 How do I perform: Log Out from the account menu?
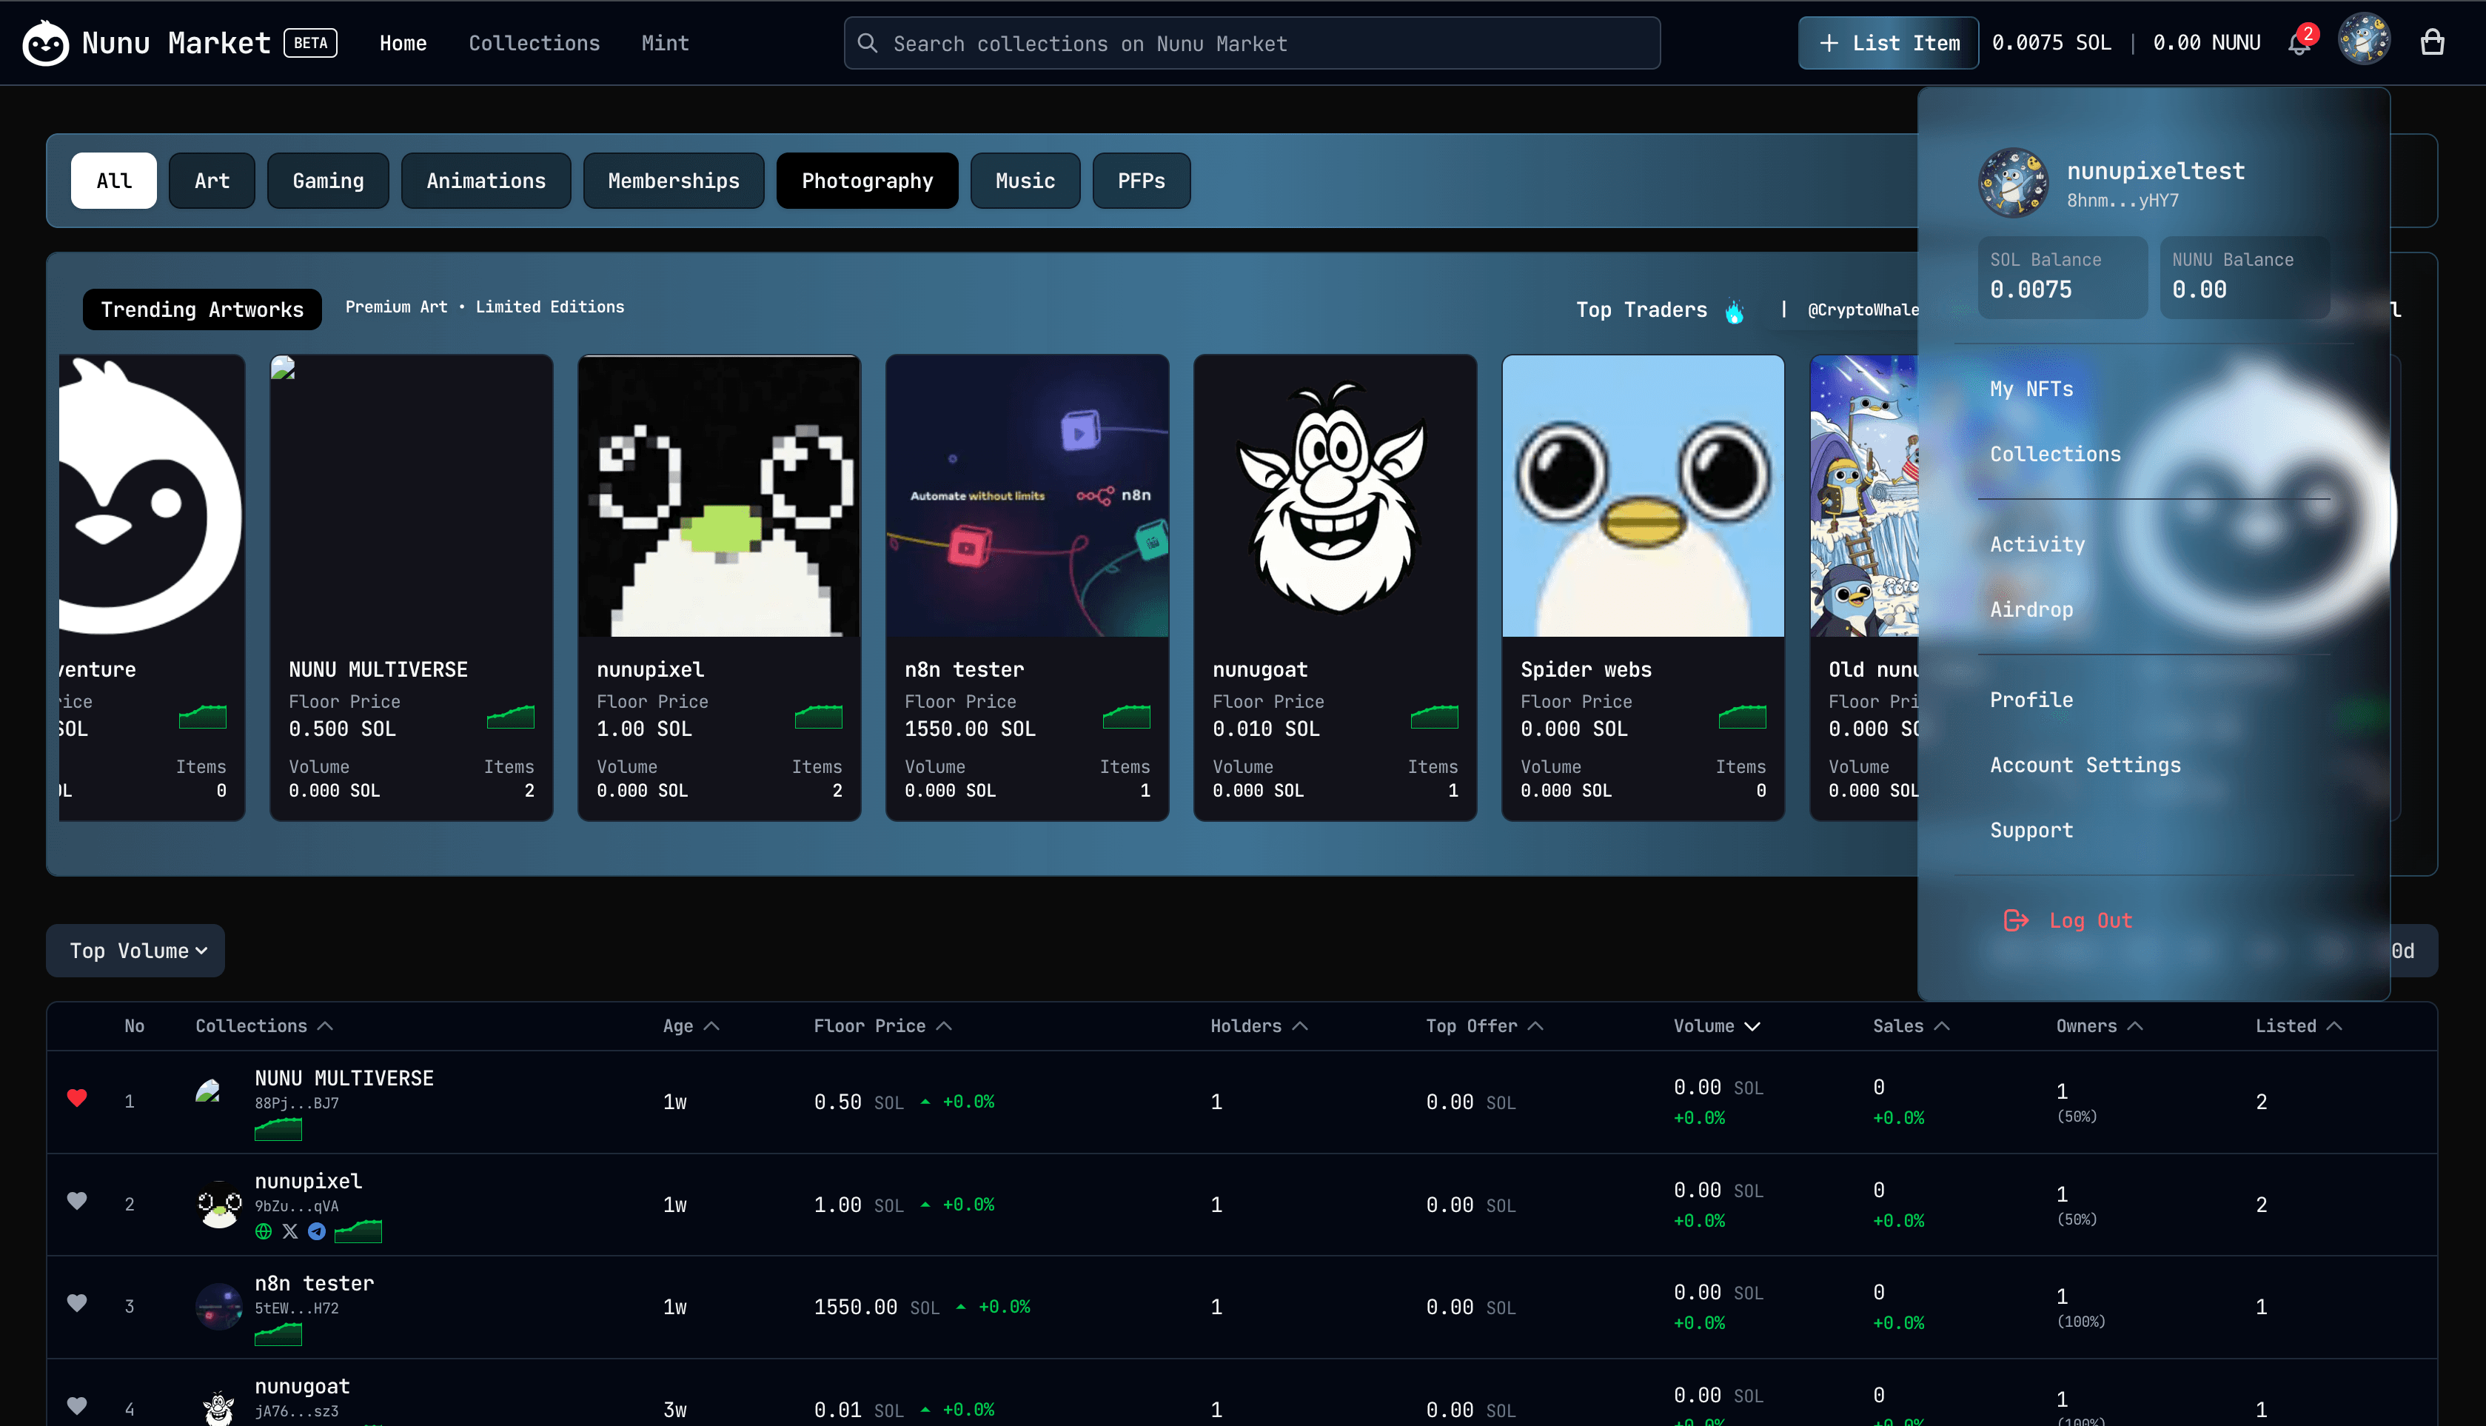click(2091, 920)
